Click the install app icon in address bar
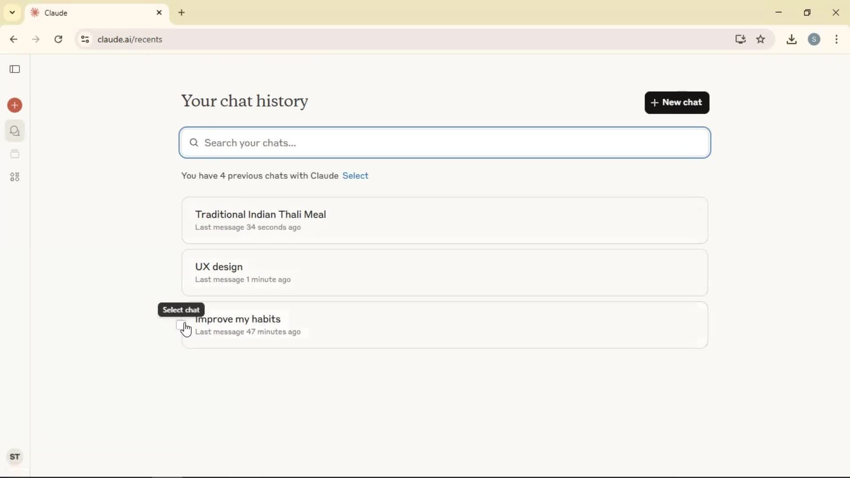 741,39
